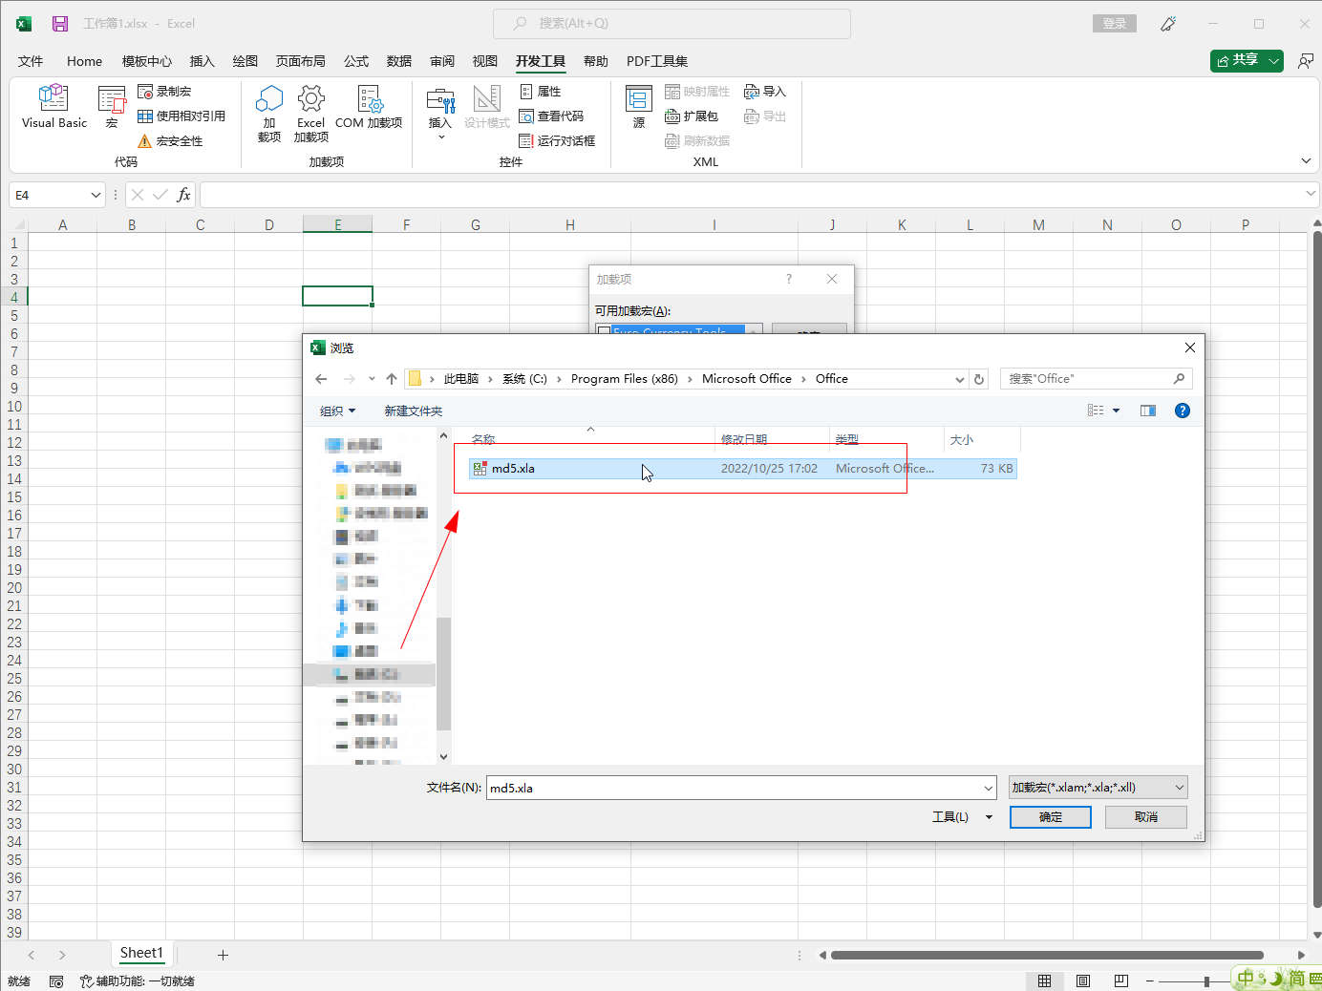
Task: Open COM Add-ins (COM 加载项)
Action: coord(369,107)
